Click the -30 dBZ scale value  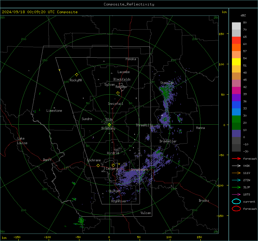coord(246,151)
